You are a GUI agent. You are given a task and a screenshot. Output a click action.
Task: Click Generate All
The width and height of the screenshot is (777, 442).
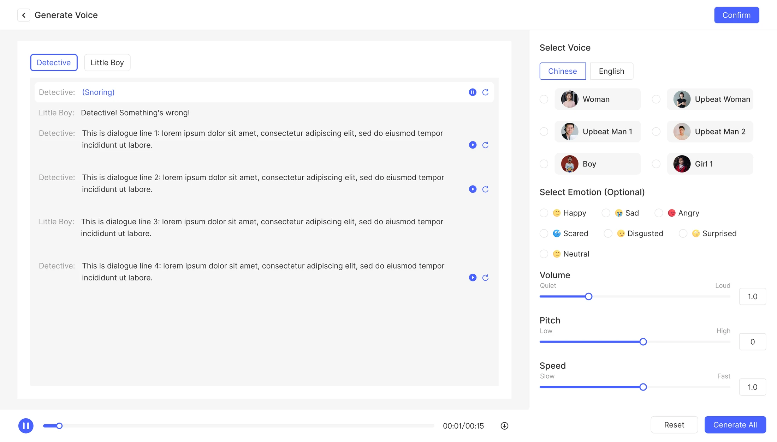click(735, 425)
